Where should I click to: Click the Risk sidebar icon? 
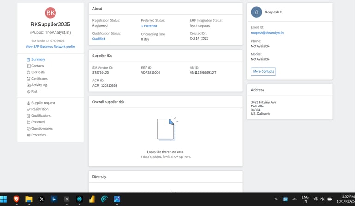pyautogui.click(x=28, y=92)
